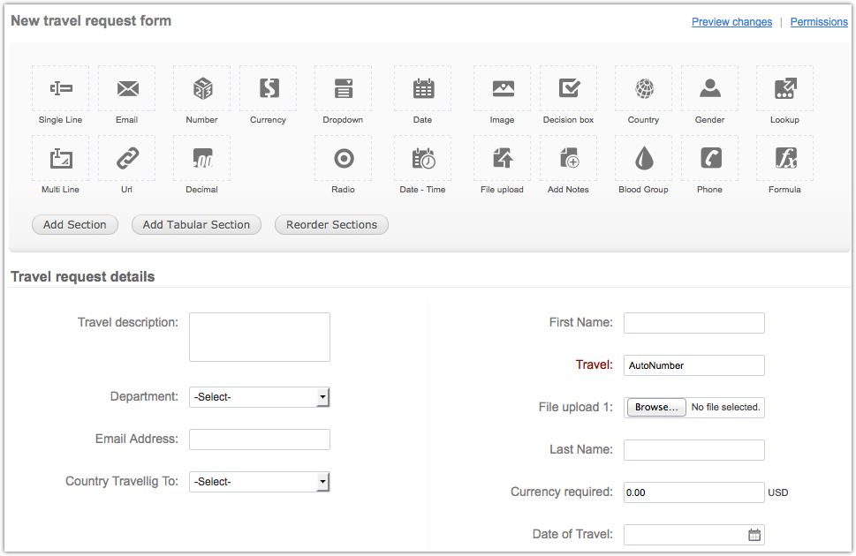This screenshot has height=556, width=856.
Task: Click the Add Section button
Action: click(75, 225)
